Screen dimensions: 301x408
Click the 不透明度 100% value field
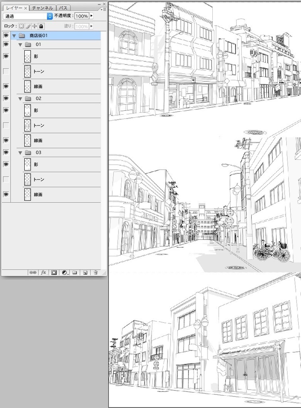[x=82, y=16]
